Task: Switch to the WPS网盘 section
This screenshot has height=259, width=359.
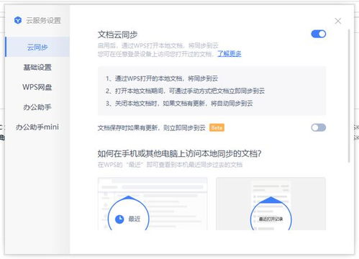Action: [37, 87]
